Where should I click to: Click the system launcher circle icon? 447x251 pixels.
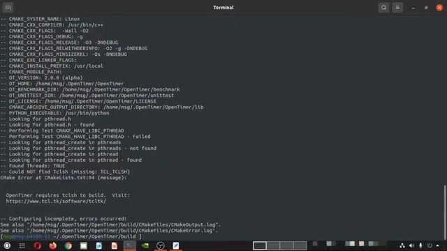(x=7, y=245)
